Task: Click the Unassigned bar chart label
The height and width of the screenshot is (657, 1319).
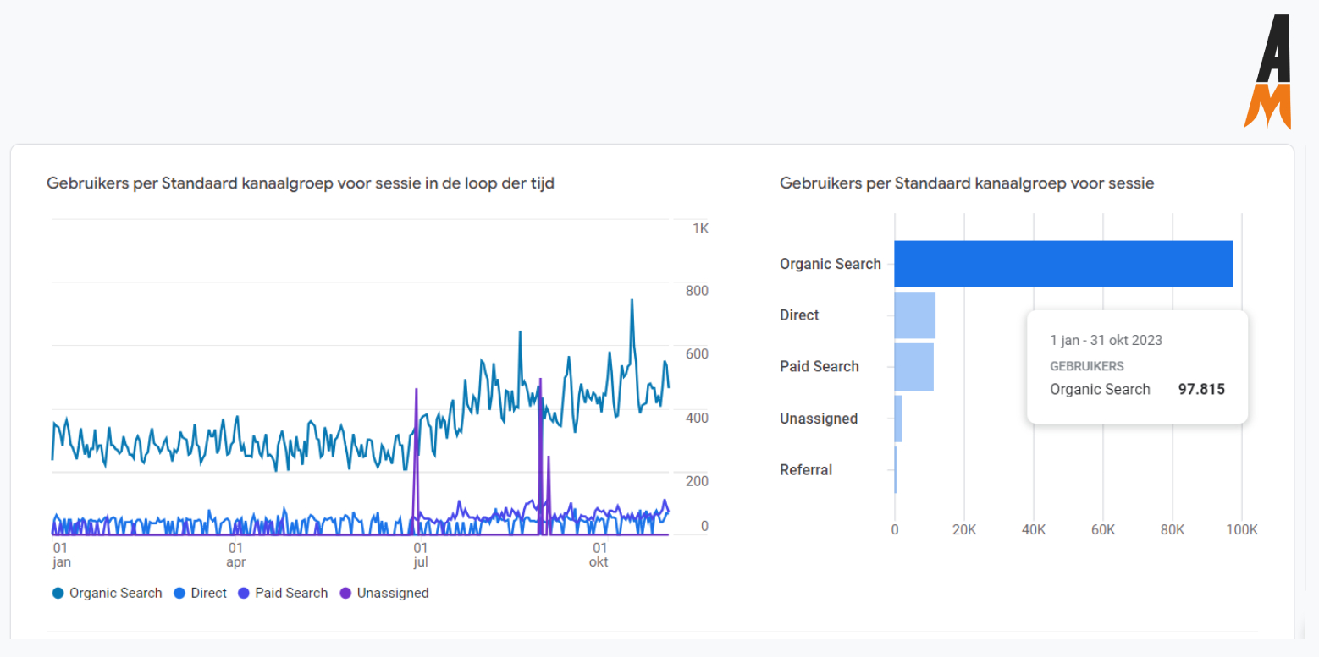Action: 819,419
